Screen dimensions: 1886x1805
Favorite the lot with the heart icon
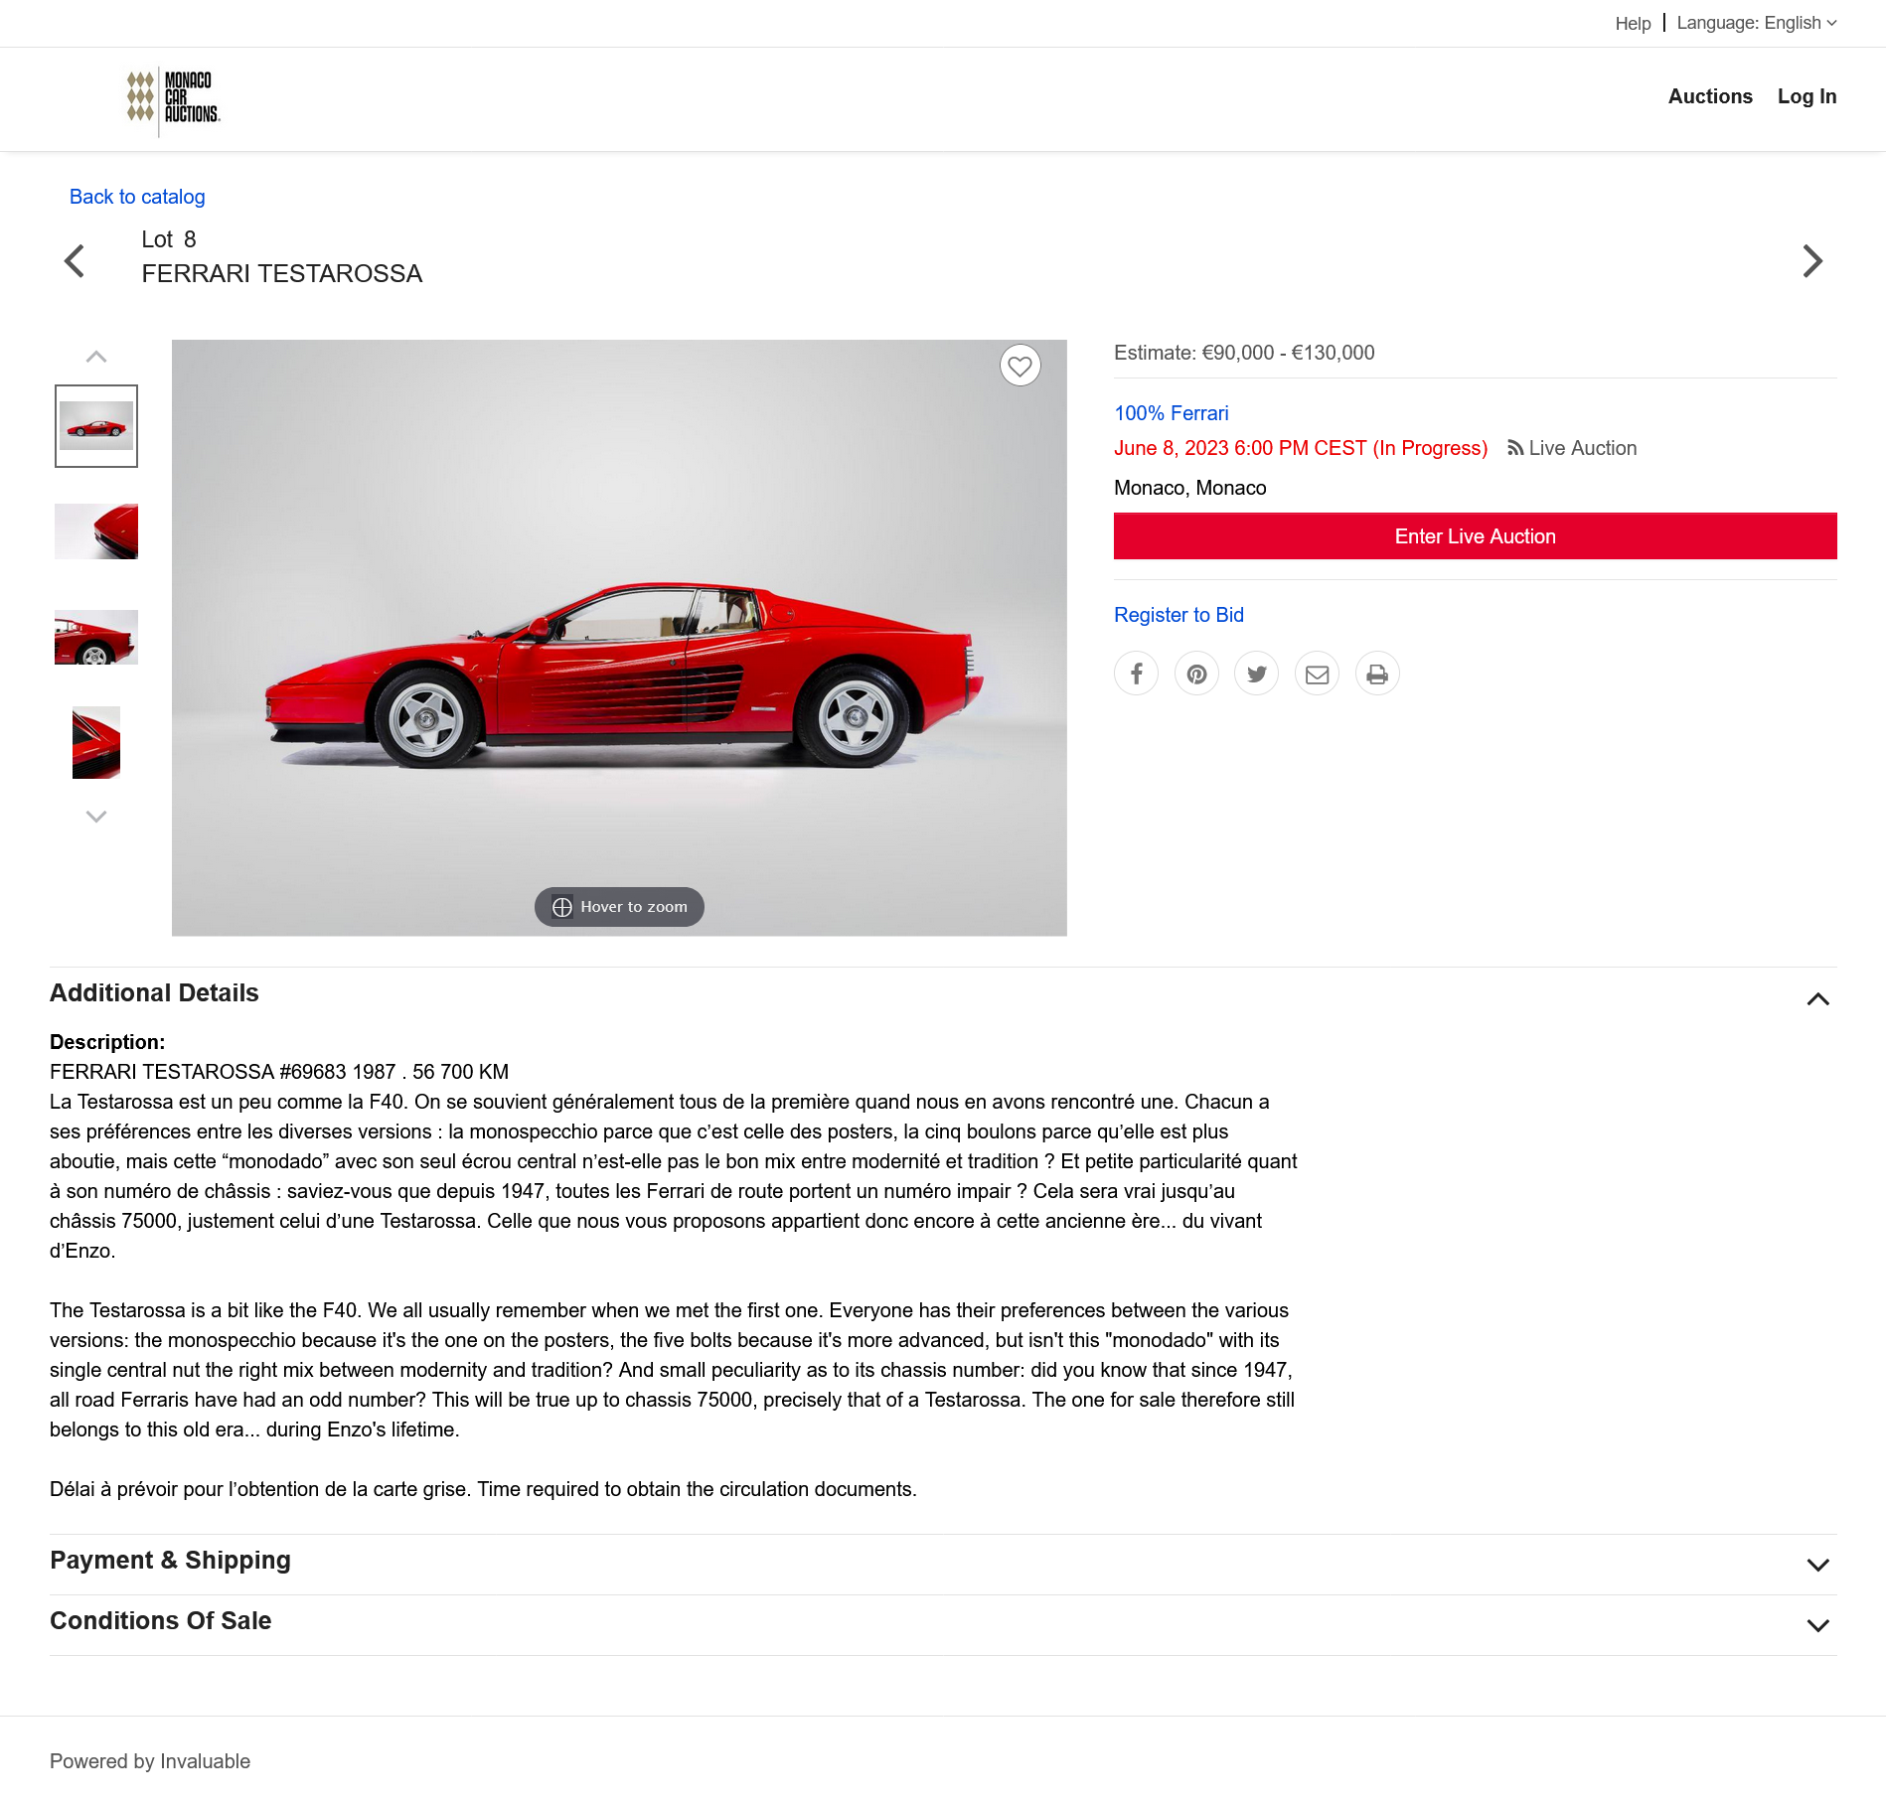[x=1020, y=366]
